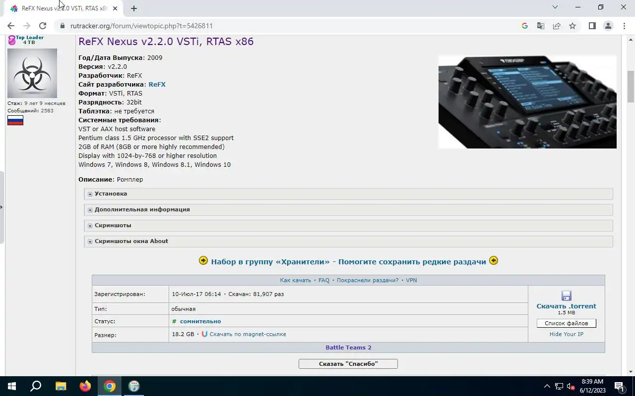Click the browser Forward arrow
This screenshot has height=396, width=635.
27,26
